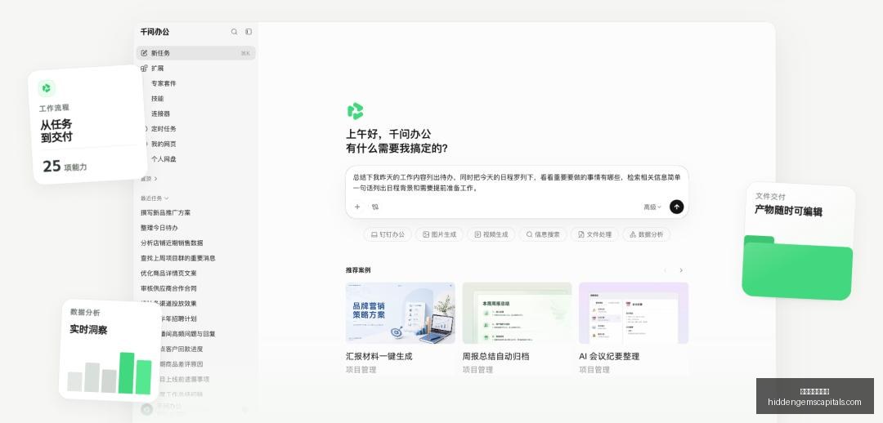Viewport: 883px width, 423px height.
Task: Open the 汇报材料一键生成 case thumbnail
Action: point(401,313)
